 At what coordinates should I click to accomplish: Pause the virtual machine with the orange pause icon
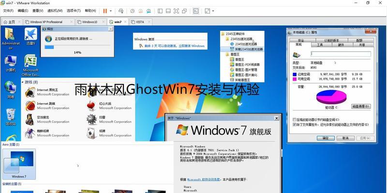tap(105, 11)
